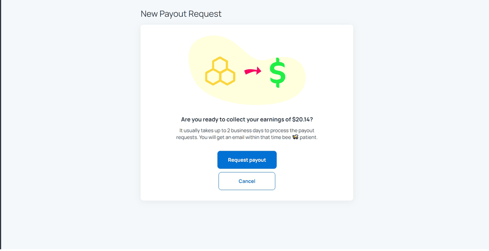Click the bee emoji in the text
This screenshot has width=489, height=251.
pyautogui.click(x=295, y=137)
